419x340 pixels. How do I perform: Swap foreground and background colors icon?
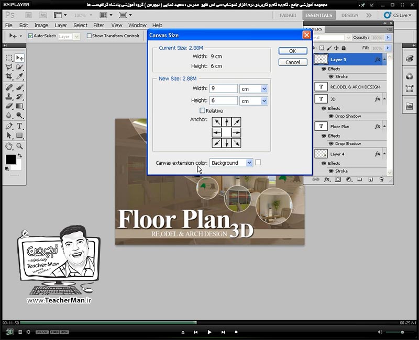(x=20, y=155)
